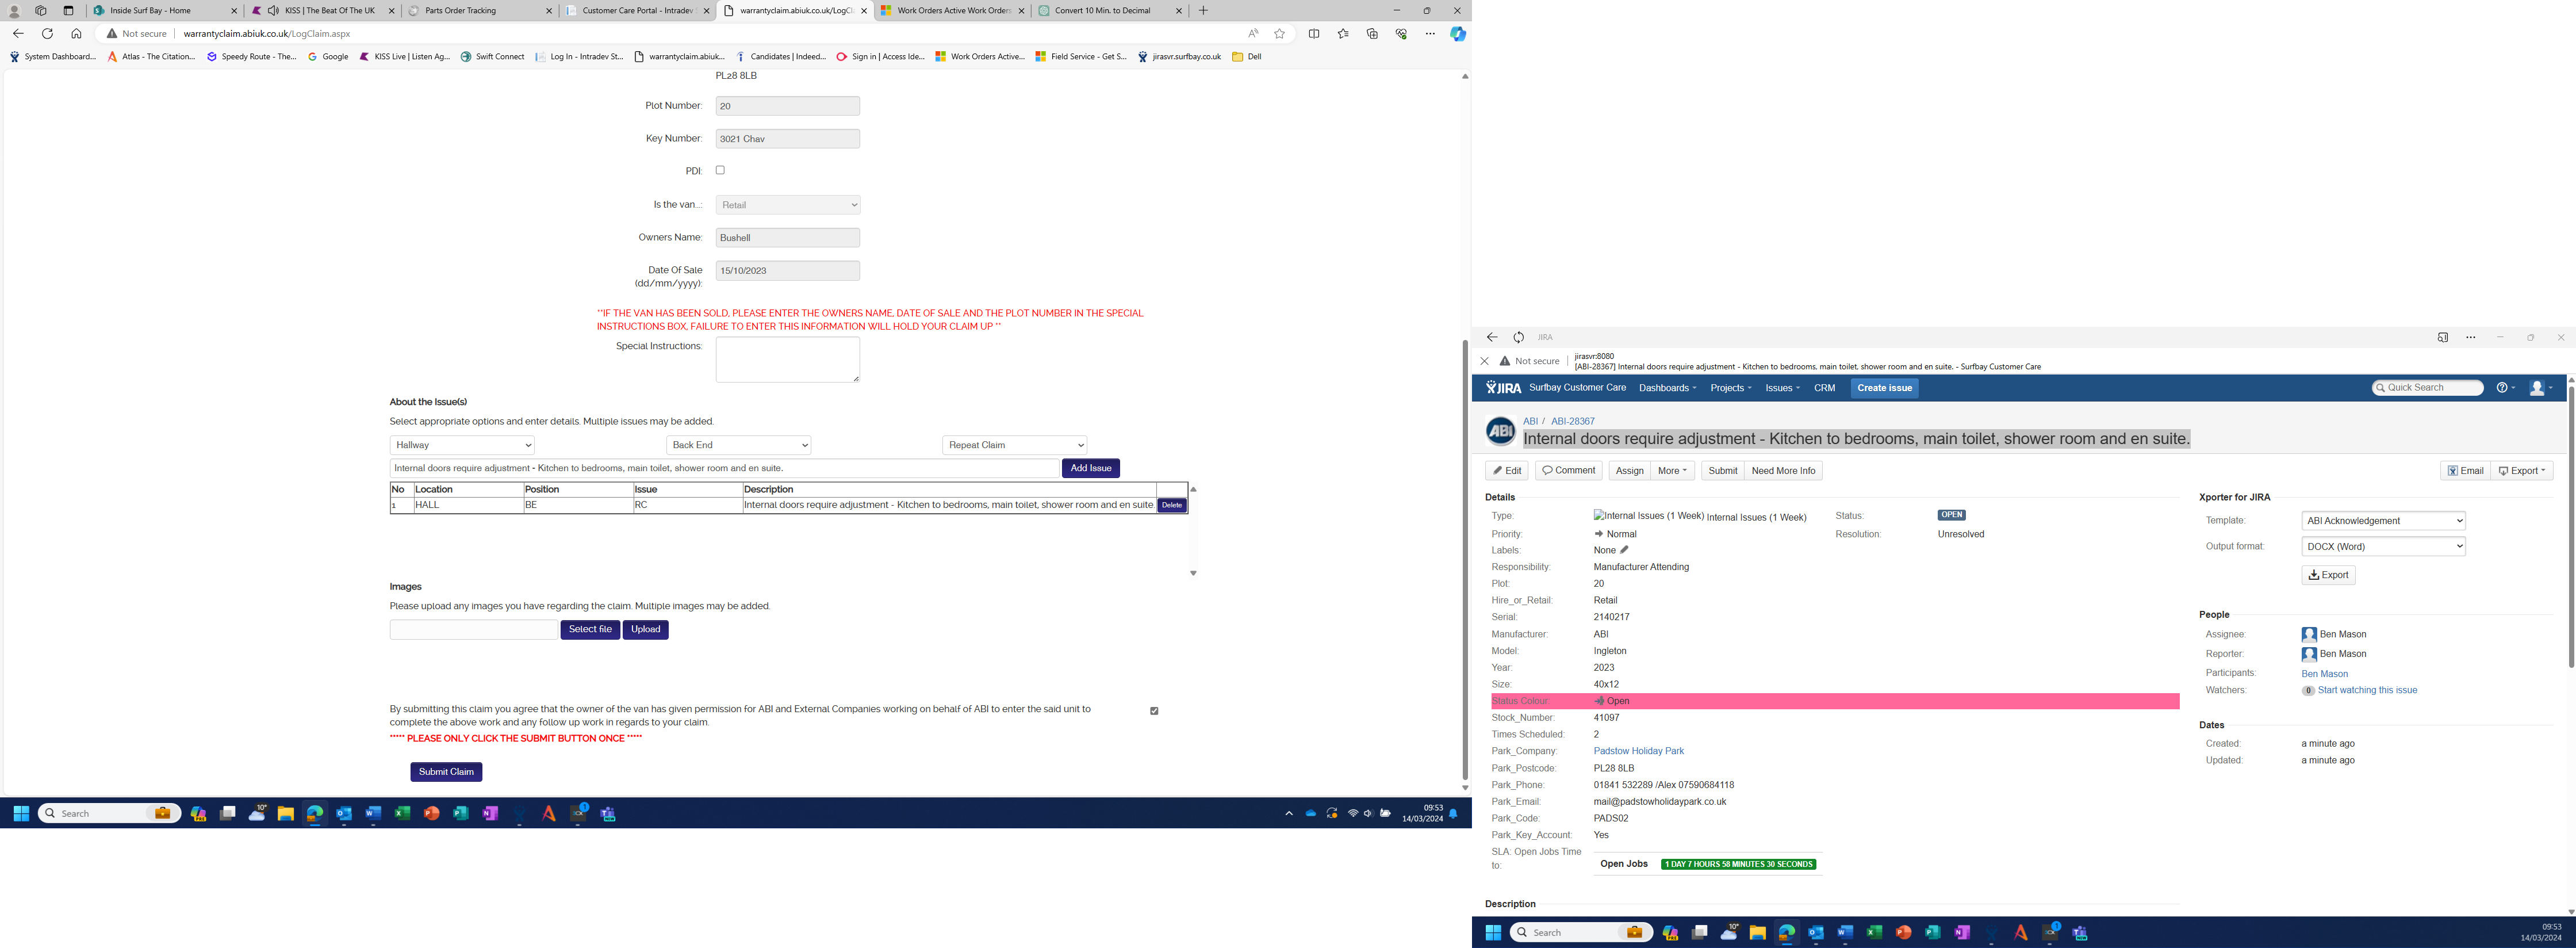Viewport: 2576px width, 948px height.
Task: Click the home icon in Edge toolbar
Action: click(76, 33)
